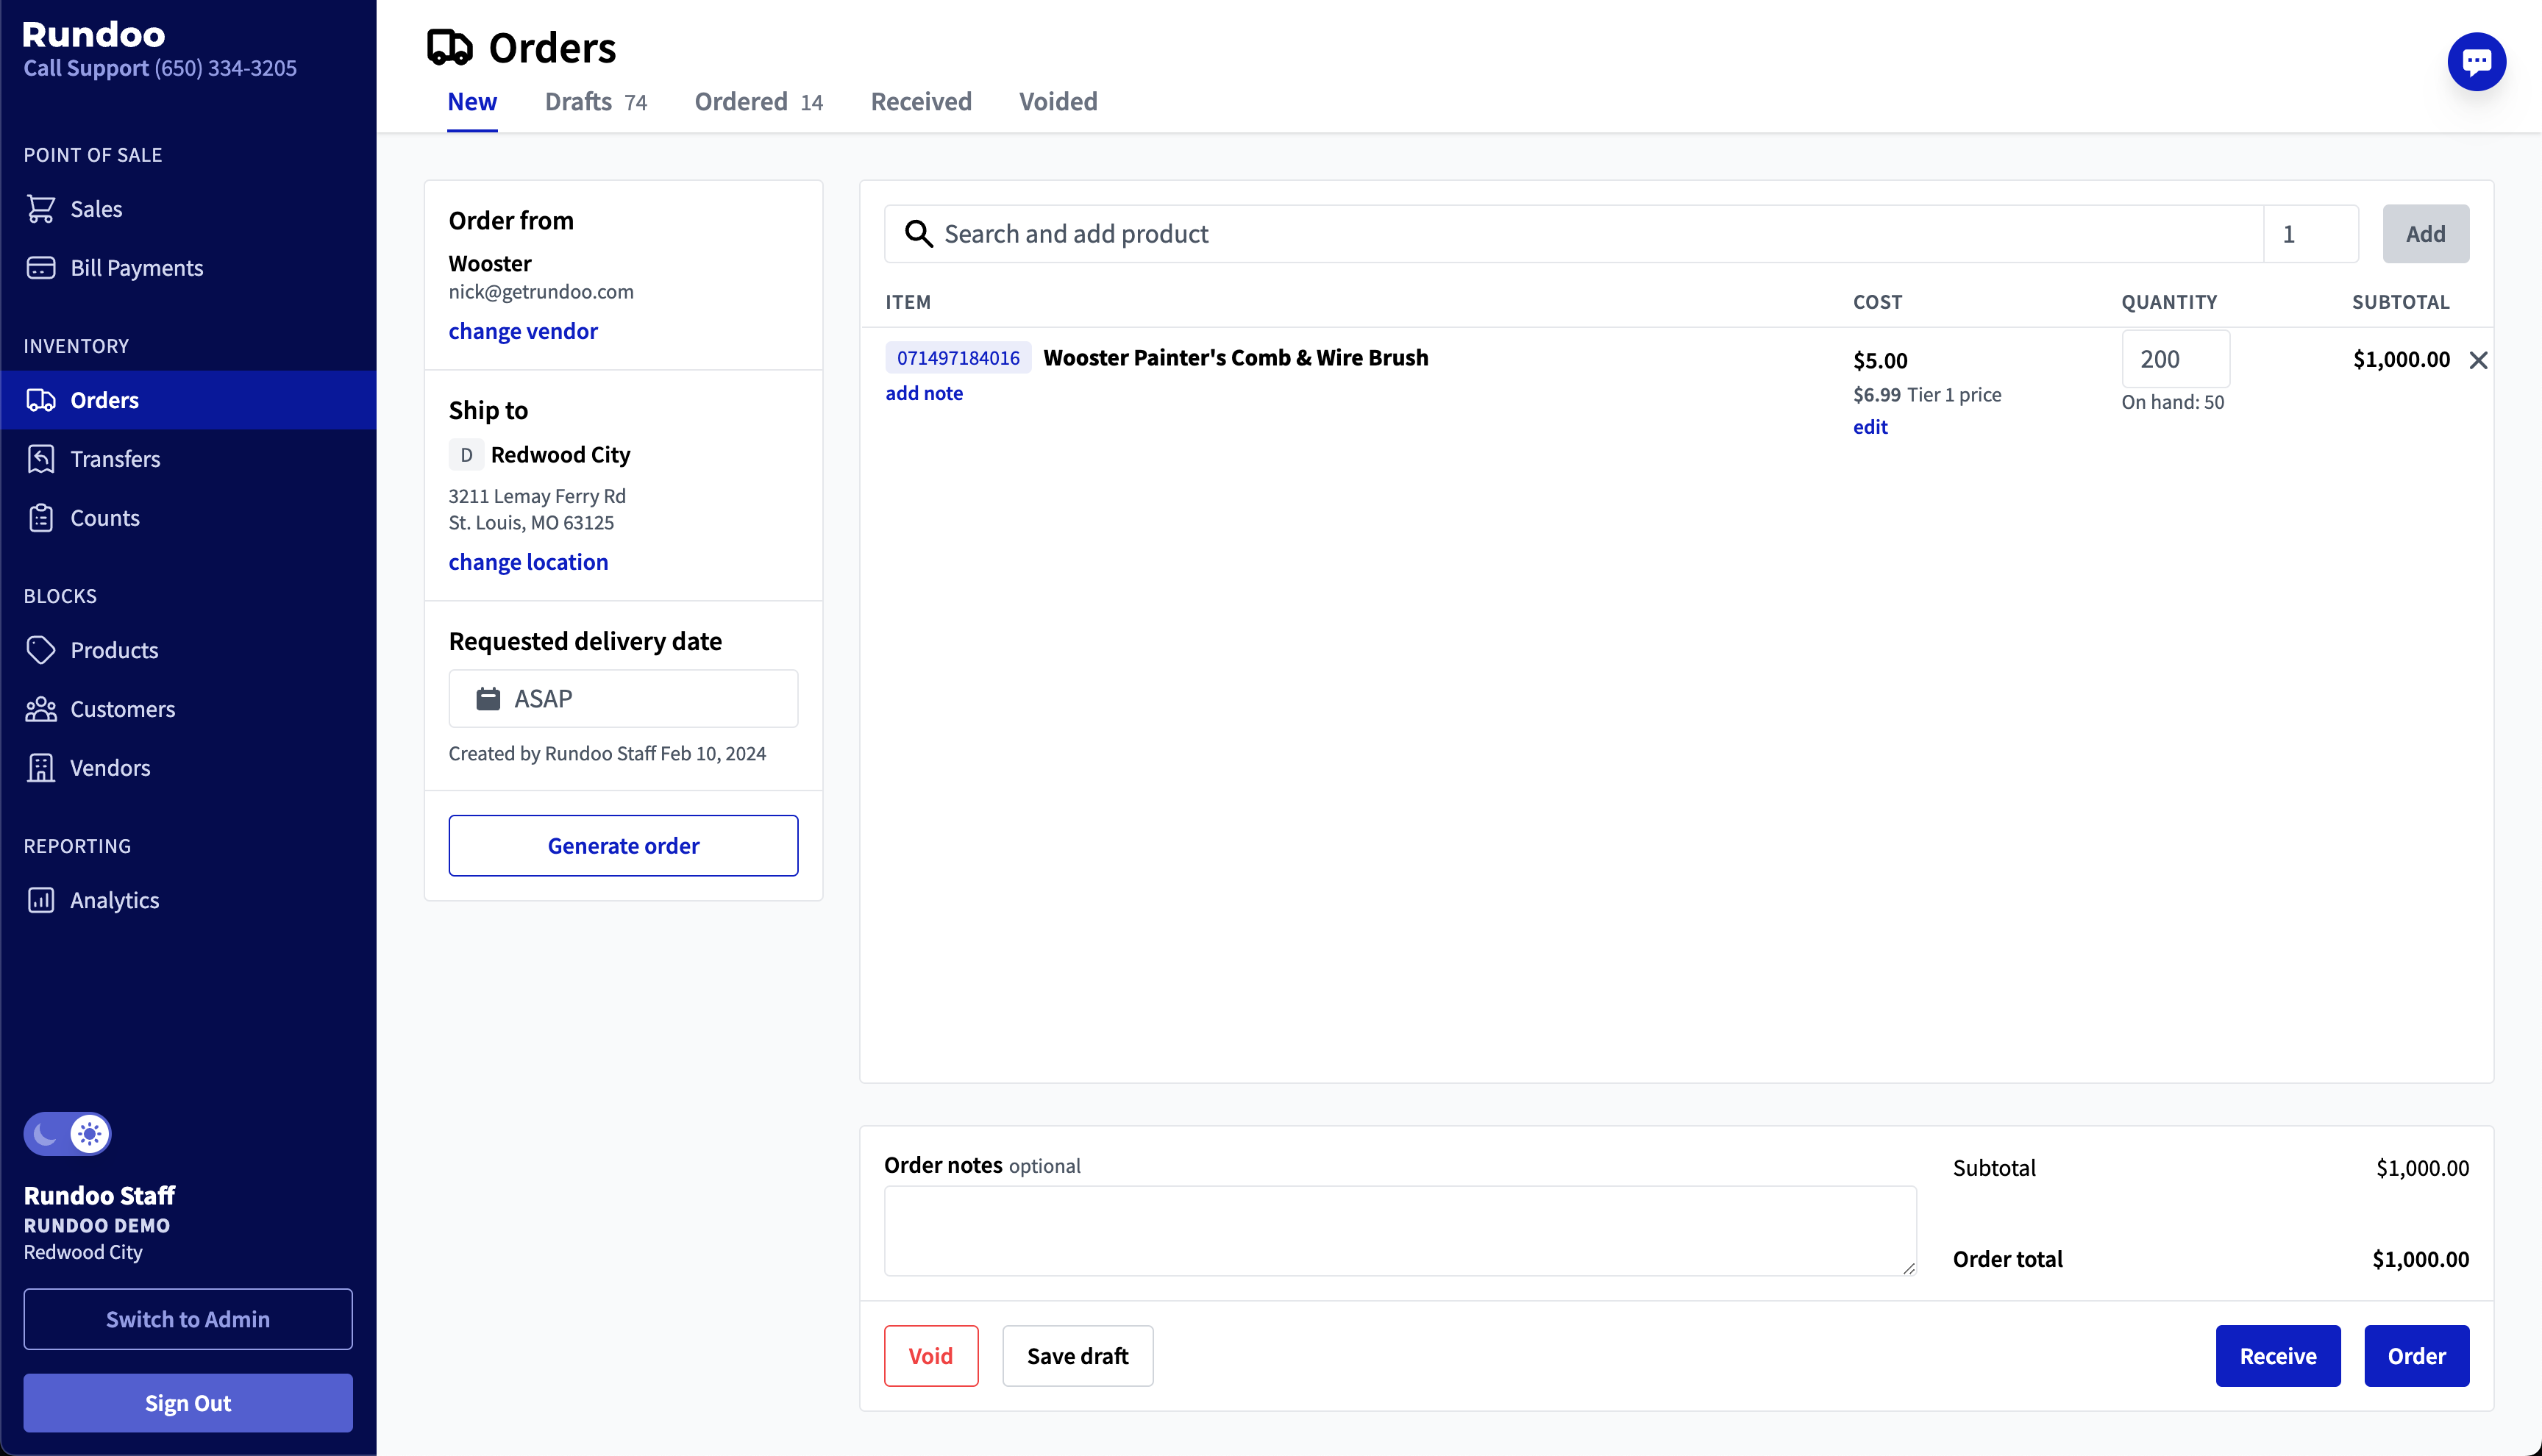Click the Receive button
The width and height of the screenshot is (2542, 1456).
click(x=2278, y=1356)
